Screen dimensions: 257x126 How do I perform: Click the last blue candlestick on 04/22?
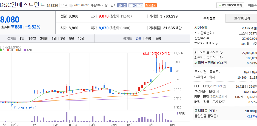click(171, 70)
